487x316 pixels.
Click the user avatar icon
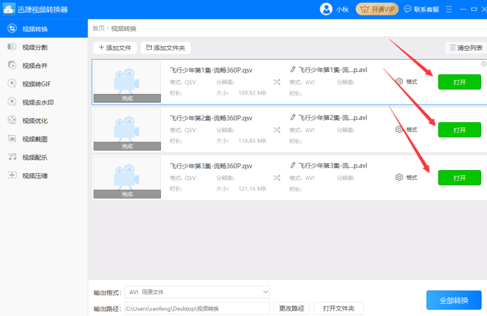coord(326,9)
